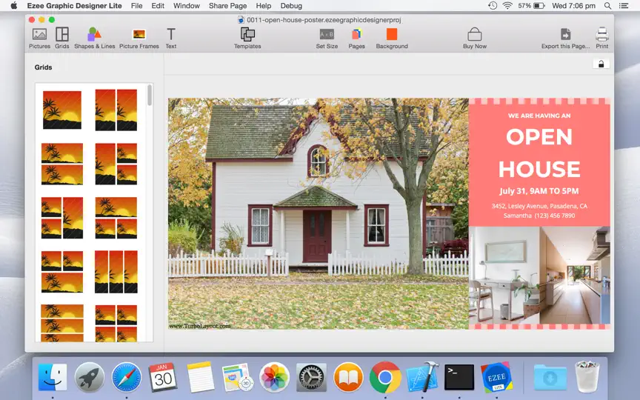The height and width of the screenshot is (400, 640).
Task: Toggle the canvas lock icon
Action: click(x=601, y=64)
